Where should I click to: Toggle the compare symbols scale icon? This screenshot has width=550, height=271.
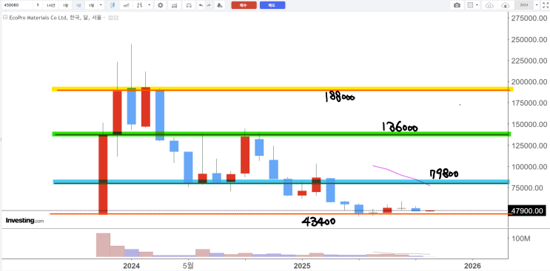point(189,5)
